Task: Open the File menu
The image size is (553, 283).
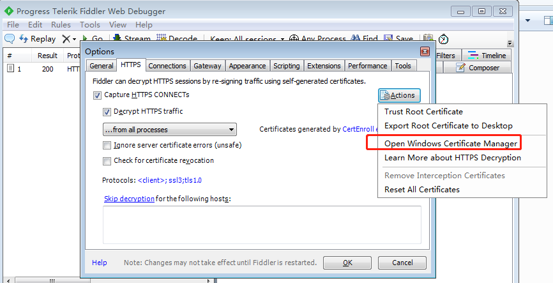Action: tap(13, 25)
